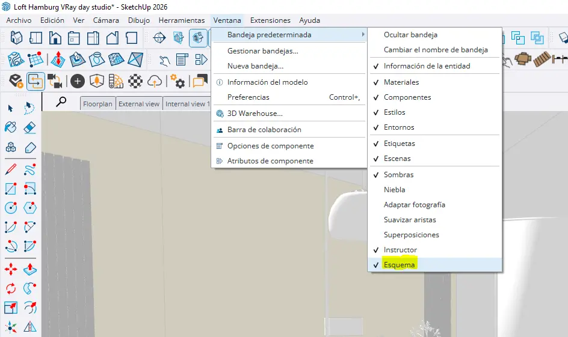
Task: Click render start icon with orange play
Action: [x=16, y=81]
